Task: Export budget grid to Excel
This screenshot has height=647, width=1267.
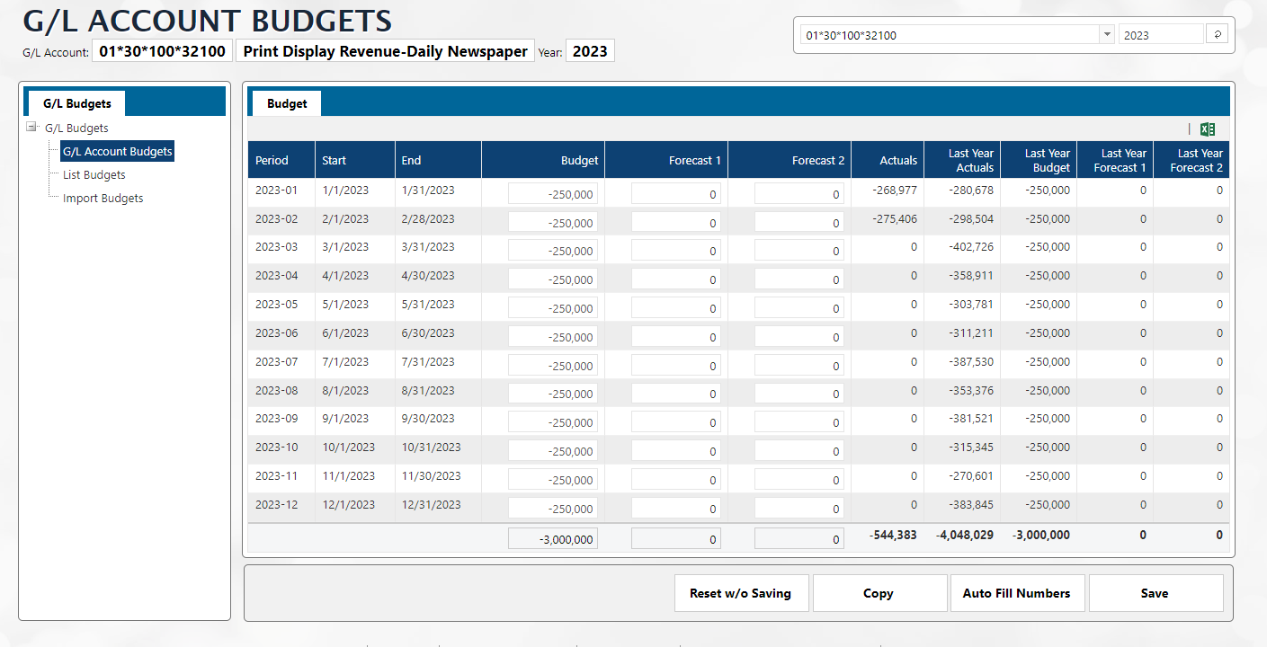Action: pyautogui.click(x=1208, y=129)
